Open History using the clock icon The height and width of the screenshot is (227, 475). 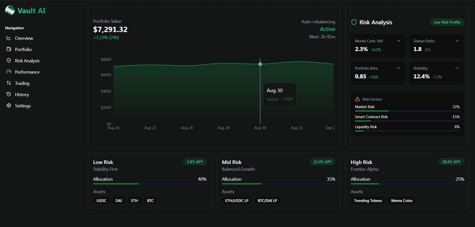[x=9, y=94]
